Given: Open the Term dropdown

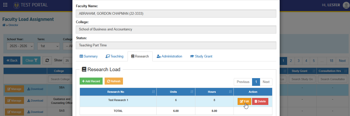Looking at the screenshot, I should click(48, 46).
